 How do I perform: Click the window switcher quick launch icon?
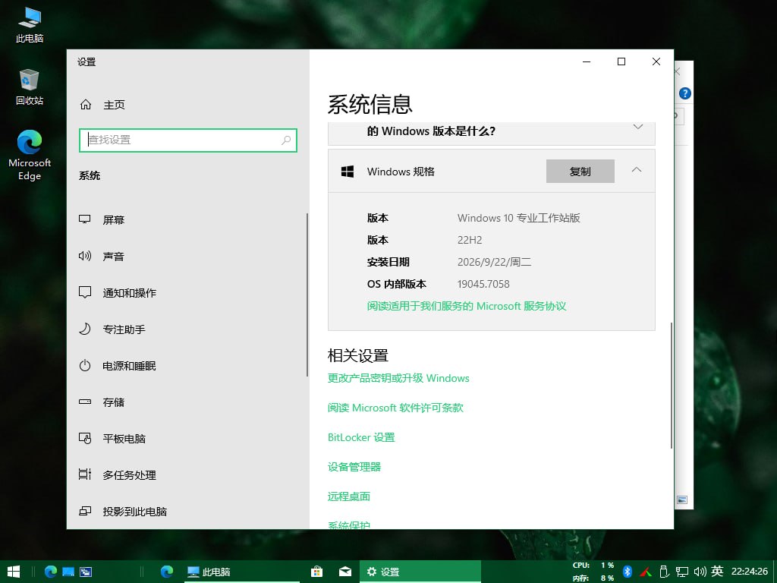tap(86, 572)
